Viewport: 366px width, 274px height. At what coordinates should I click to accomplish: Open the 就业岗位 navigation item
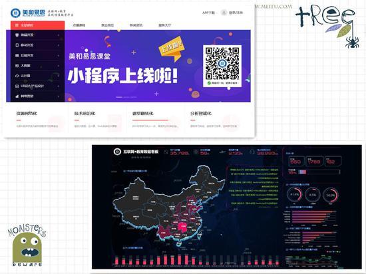click(x=107, y=25)
